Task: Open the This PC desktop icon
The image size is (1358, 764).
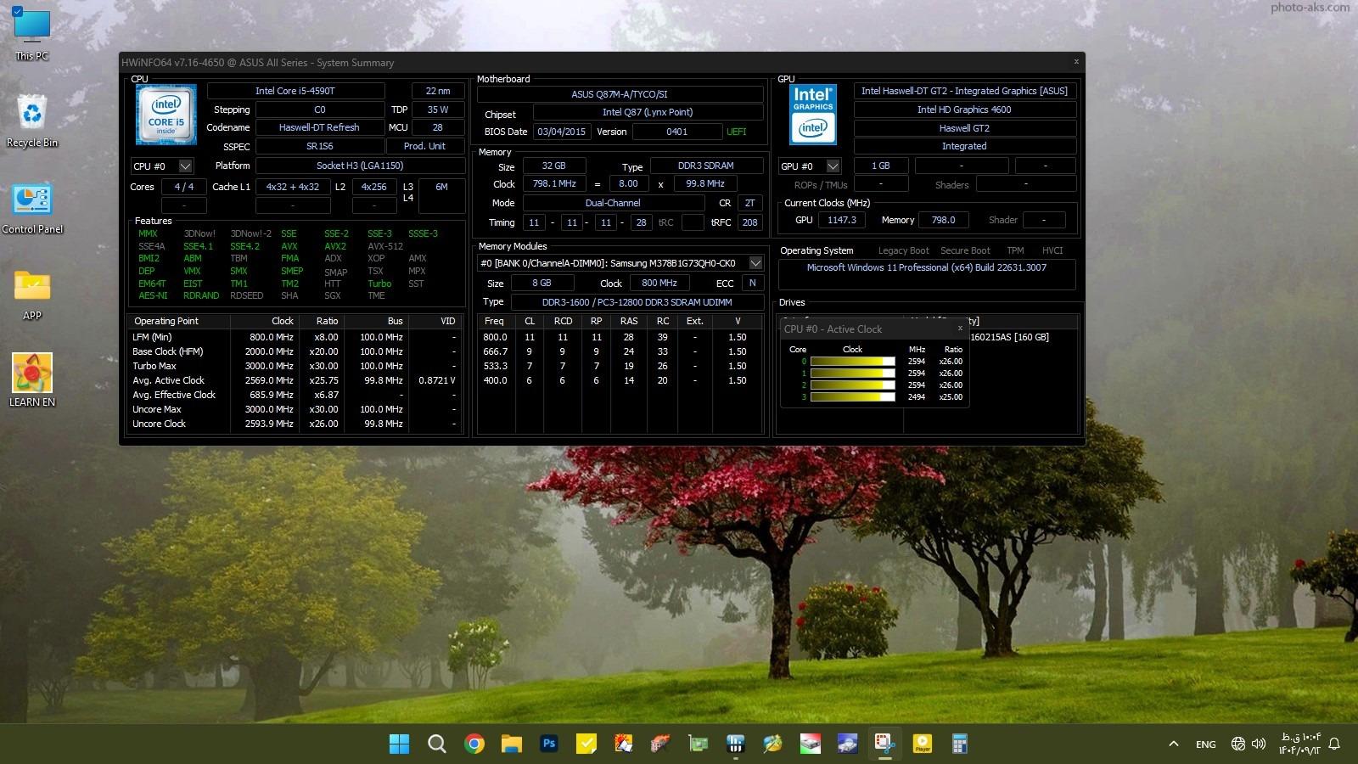Action: tap(32, 34)
